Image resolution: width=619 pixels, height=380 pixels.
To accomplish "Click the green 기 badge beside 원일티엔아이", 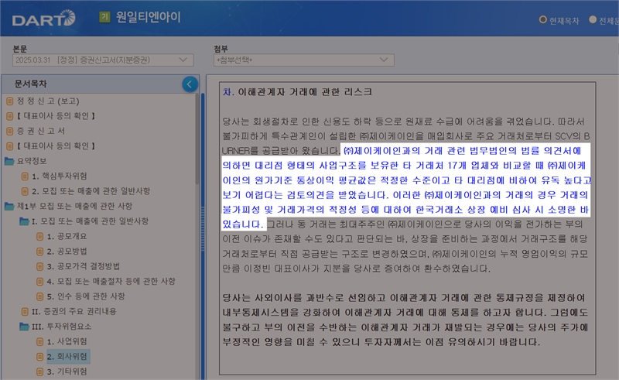I will click(104, 17).
